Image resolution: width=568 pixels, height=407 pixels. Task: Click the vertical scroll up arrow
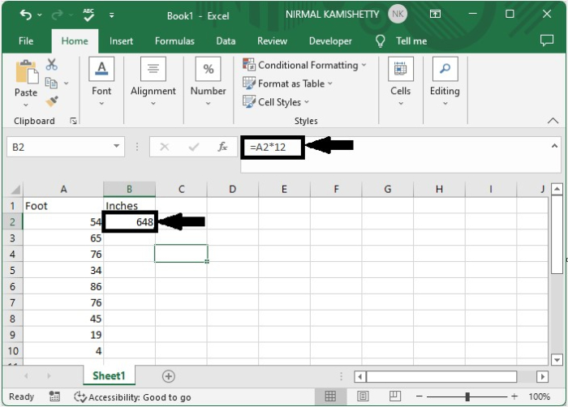click(557, 189)
